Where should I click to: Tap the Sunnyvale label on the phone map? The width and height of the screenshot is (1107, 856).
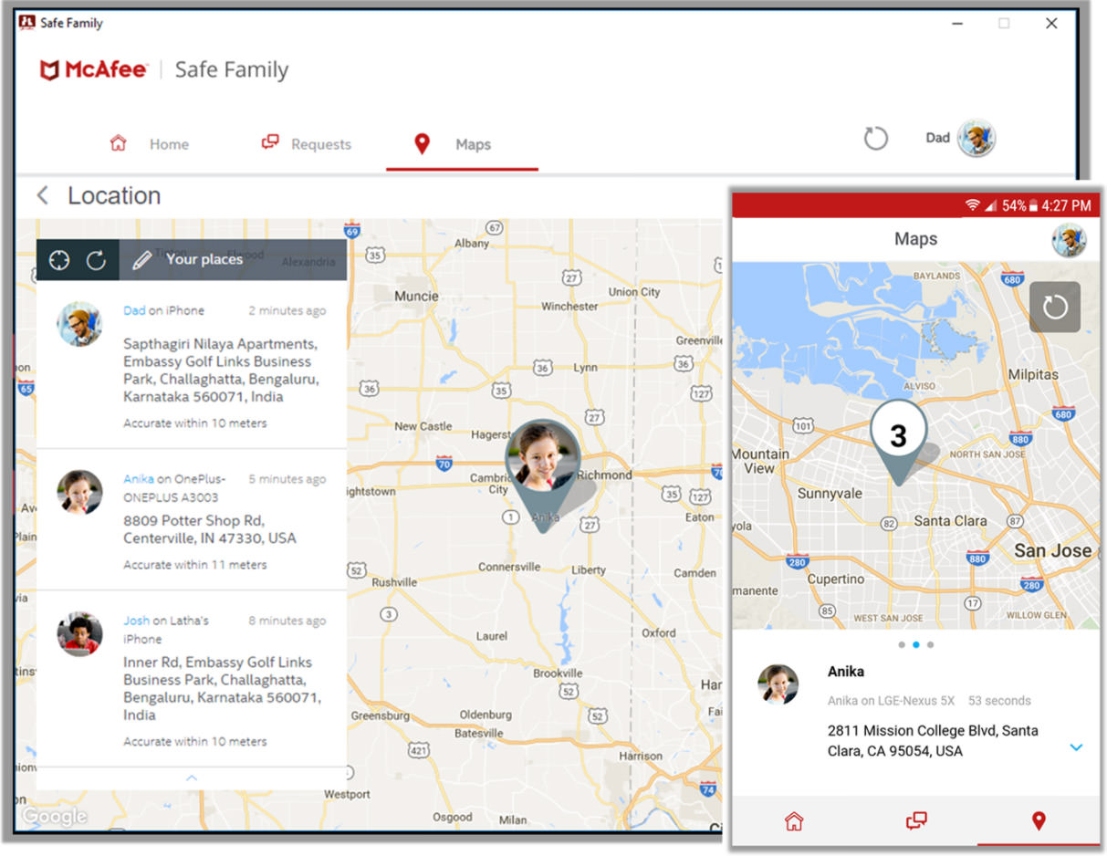830,494
